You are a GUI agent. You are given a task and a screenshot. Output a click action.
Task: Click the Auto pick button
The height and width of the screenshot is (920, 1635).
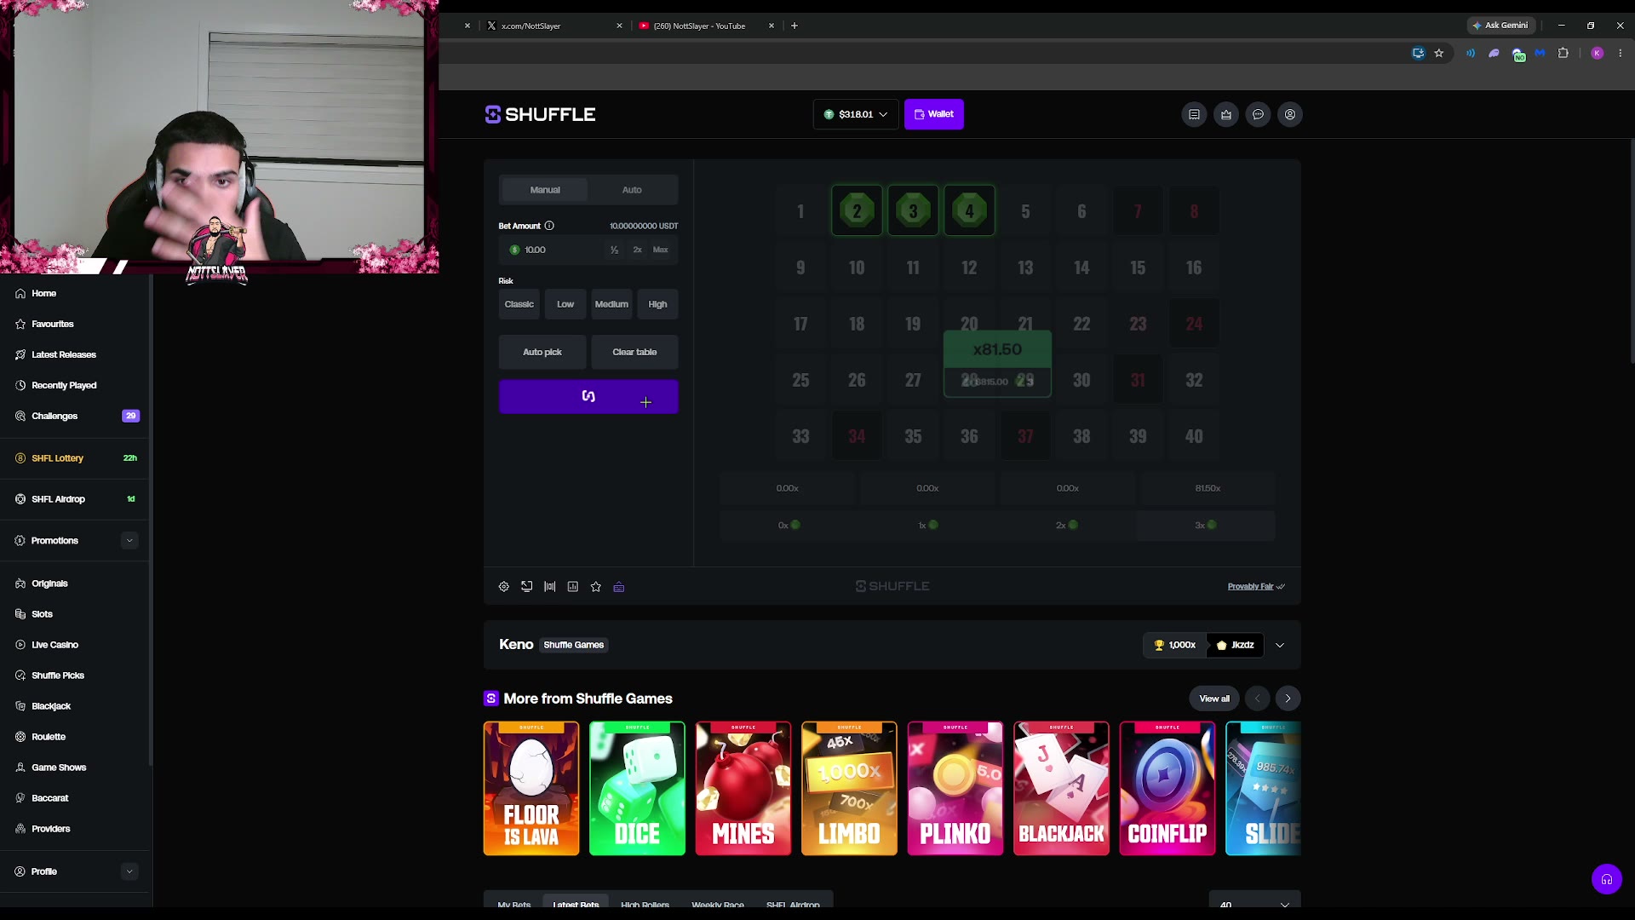(x=542, y=352)
